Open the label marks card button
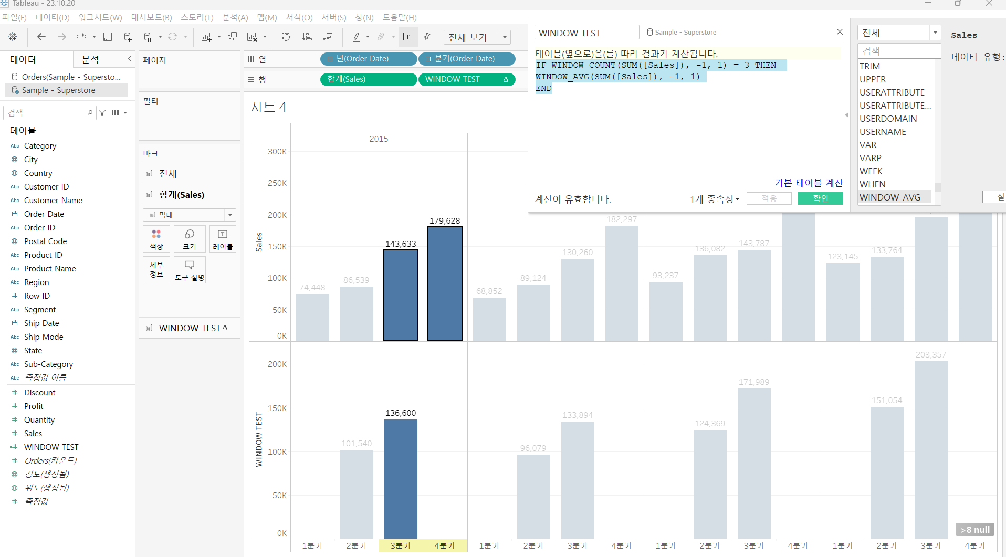Image resolution: width=1006 pixels, height=557 pixels. 223,239
